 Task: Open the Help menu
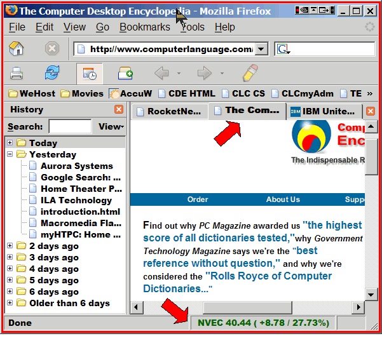[x=224, y=27]
